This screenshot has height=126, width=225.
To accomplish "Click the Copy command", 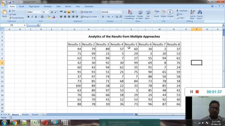I will pos(12,14).
